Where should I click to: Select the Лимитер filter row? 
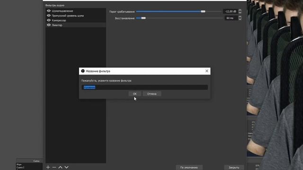pyautogui.click(x=76, y=25)
